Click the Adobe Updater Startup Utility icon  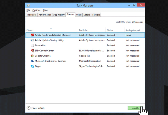click(x=32, y=40)
